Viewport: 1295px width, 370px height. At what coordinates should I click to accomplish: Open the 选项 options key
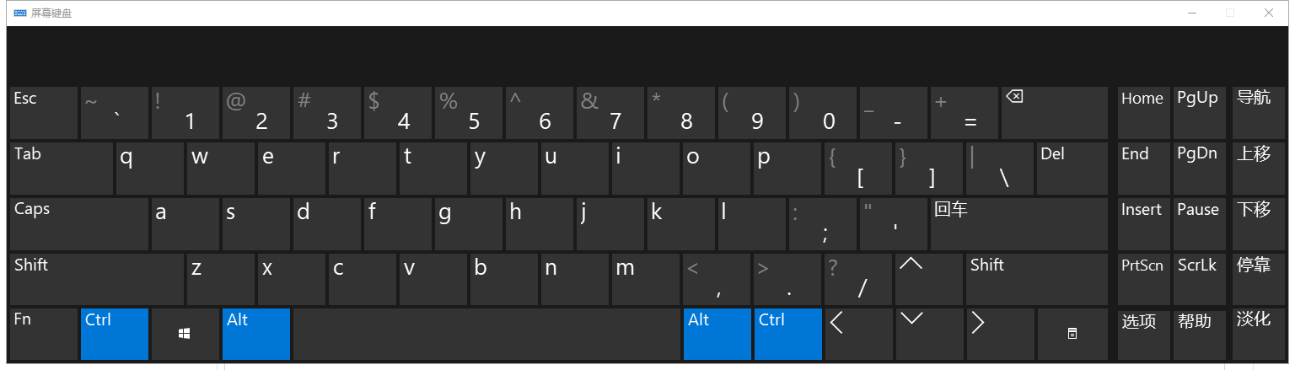pyautogui.click(x=1142, y=334)
